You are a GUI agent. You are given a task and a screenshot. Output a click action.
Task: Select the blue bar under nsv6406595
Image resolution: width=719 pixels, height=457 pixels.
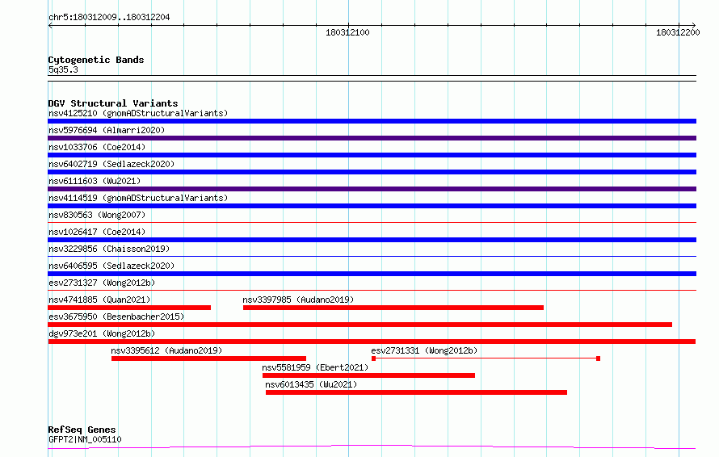372,274
